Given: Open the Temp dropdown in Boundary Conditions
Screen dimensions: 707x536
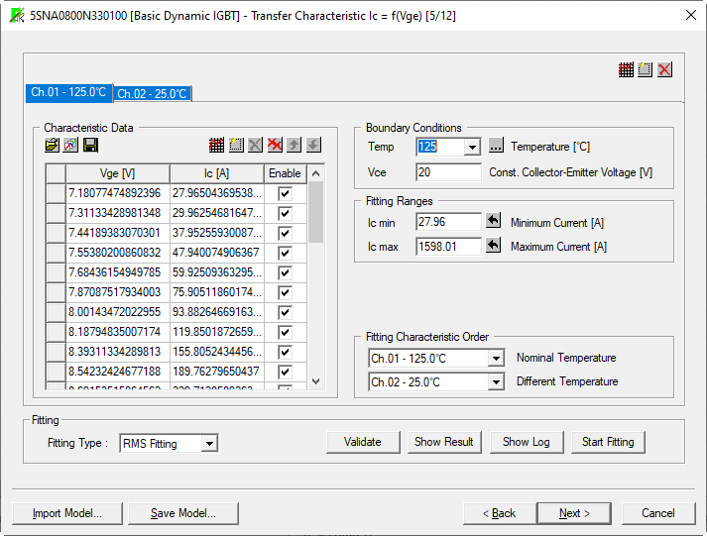Looking at the screenshot, I should pos(472,147).
